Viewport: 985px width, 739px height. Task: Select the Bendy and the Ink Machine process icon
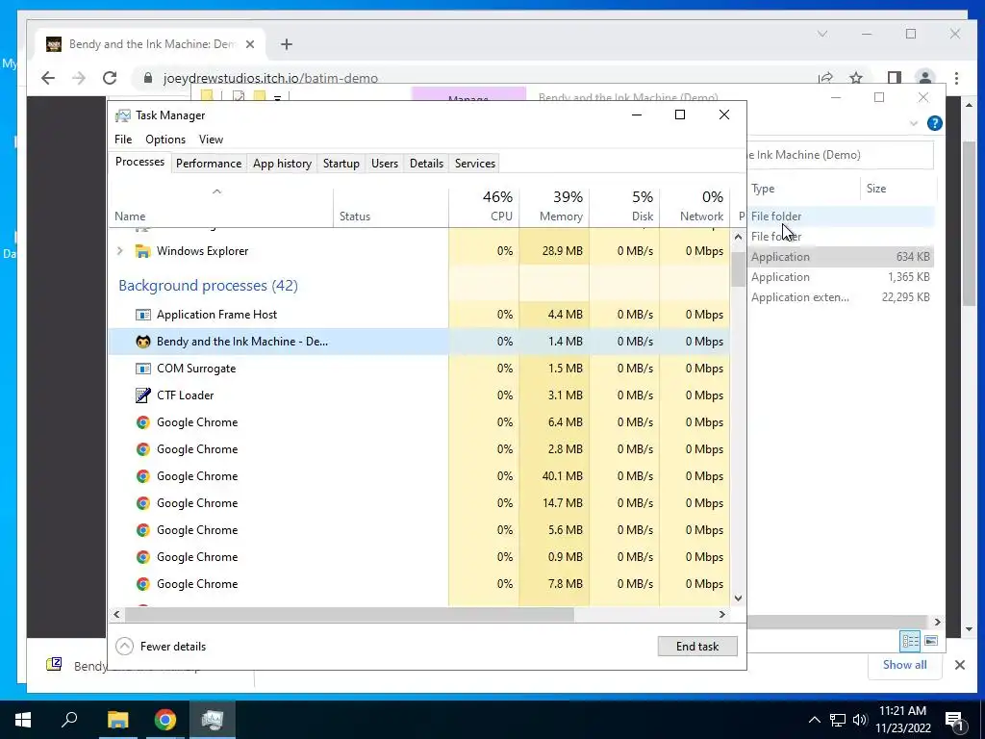pyautogui.click(x=143, y=342)
